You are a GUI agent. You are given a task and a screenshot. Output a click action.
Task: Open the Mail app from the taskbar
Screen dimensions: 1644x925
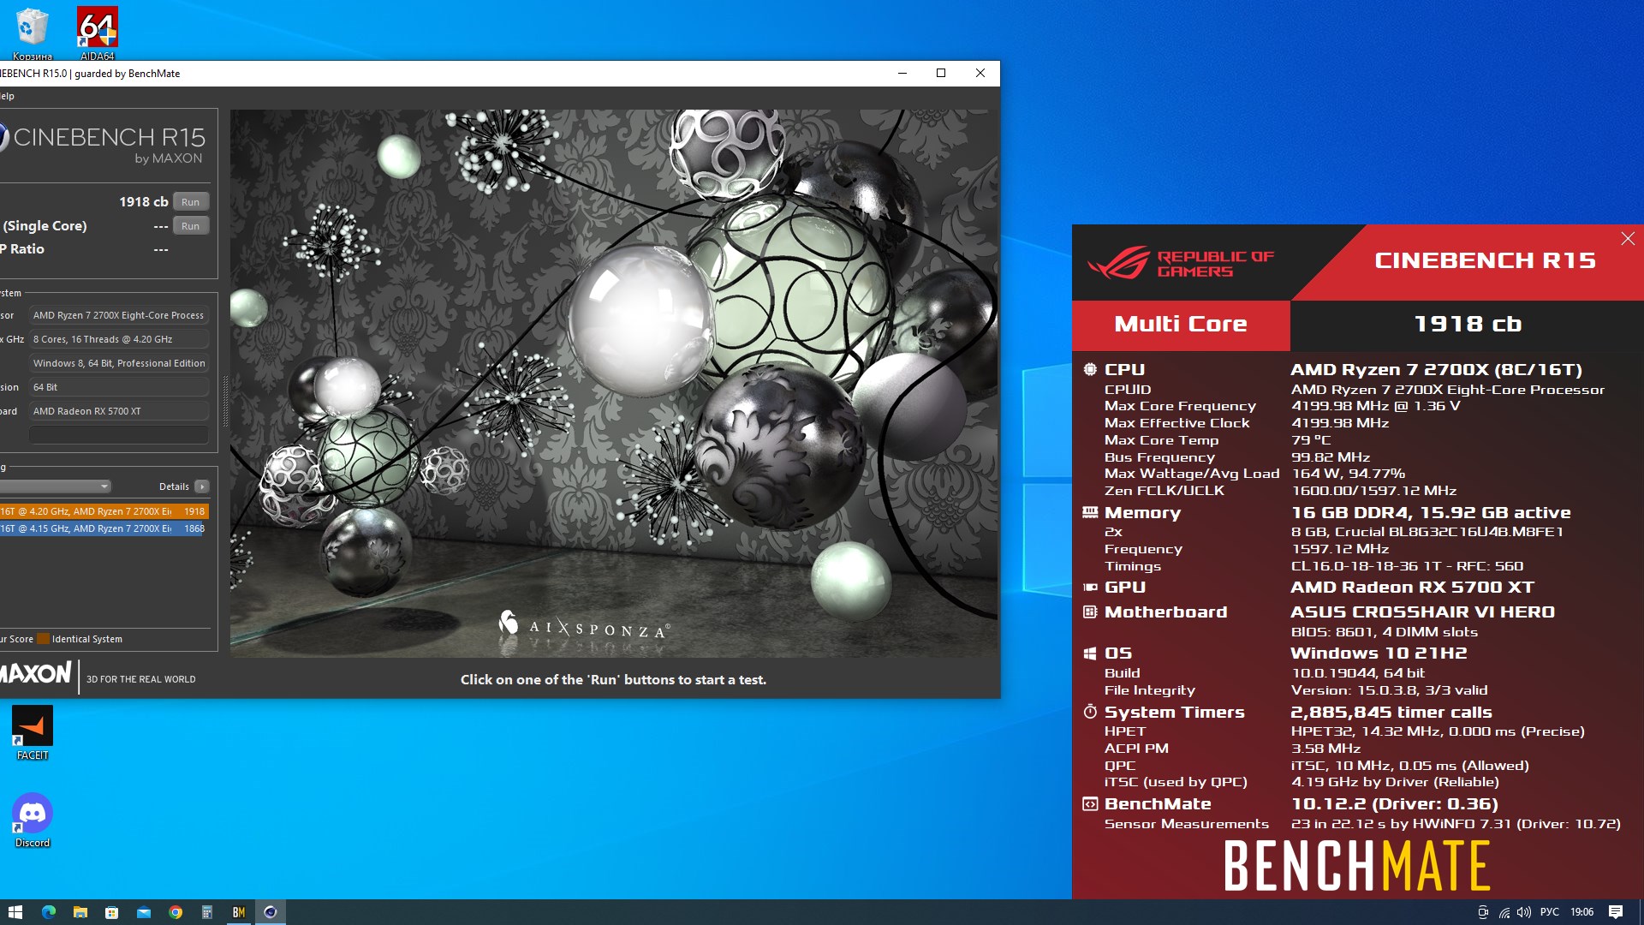coord(143,912)
